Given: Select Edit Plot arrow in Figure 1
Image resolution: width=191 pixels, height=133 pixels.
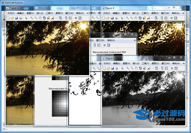Looking at the screenshot, I should point(26,18).
